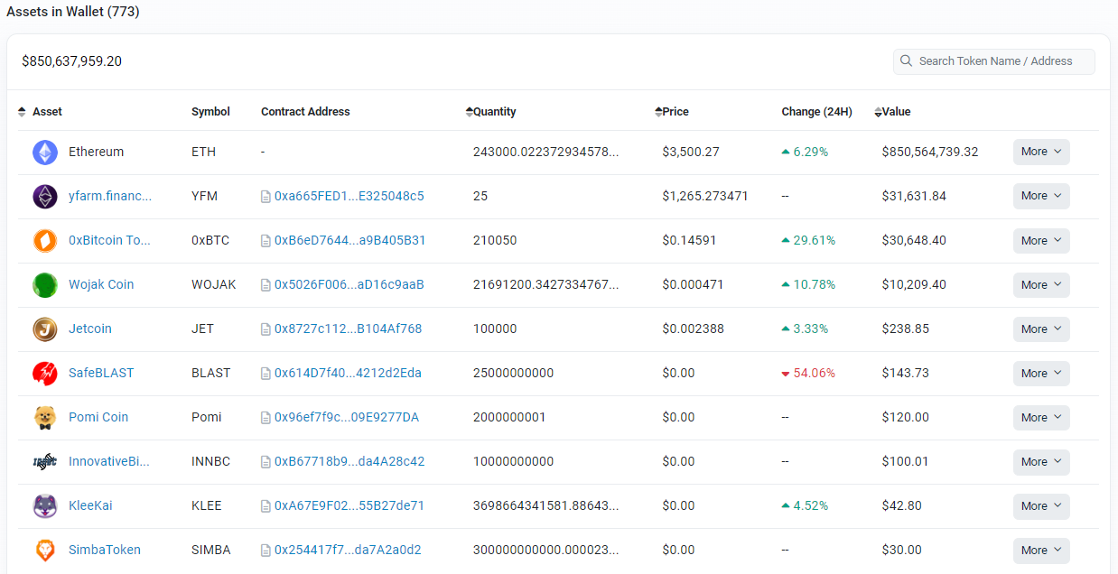Click Ethereum value $850,564,739.32
1118x574 pixels.
click(x=930, y=152)
